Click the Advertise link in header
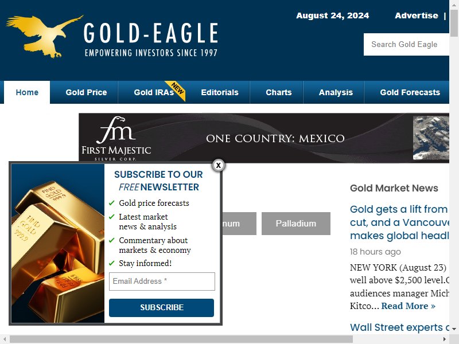The image size is (459, 344). coord(417,15)
